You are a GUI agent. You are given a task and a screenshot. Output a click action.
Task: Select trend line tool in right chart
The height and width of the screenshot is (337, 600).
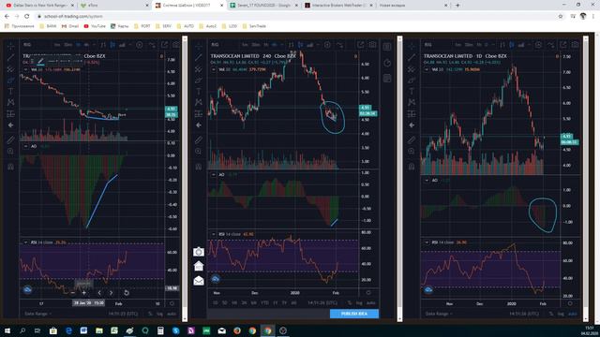(x=412, y=58)
